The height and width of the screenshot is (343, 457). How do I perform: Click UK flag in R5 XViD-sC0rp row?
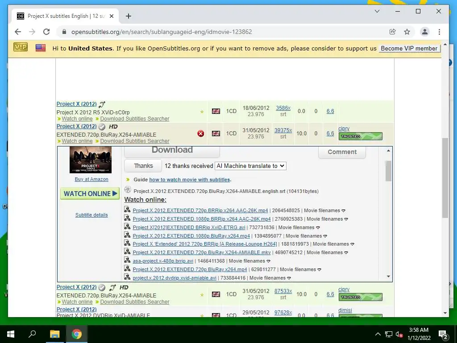216,111
